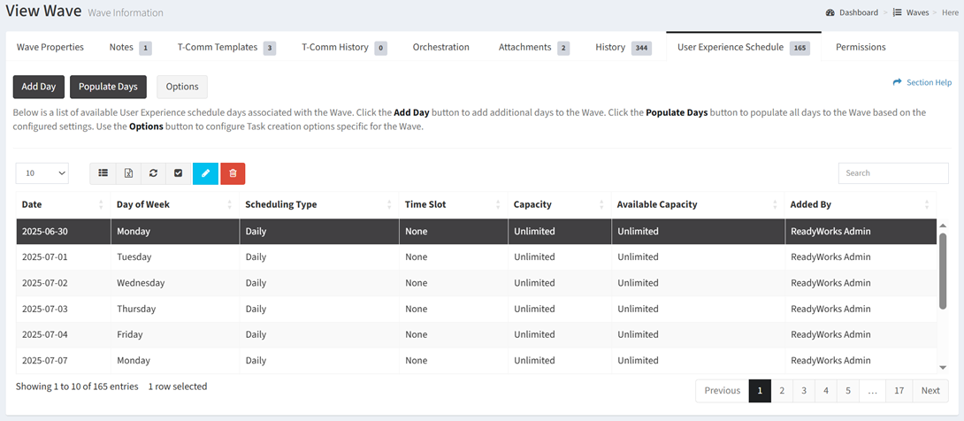Export table to Excel file icon
This screenshot has width=964, height=421.
128,173
